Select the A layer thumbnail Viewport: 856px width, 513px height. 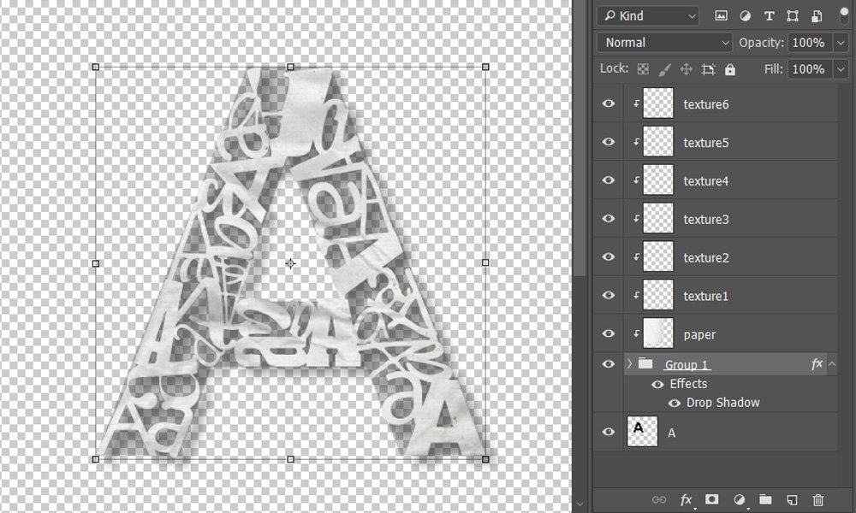point(643,431)
